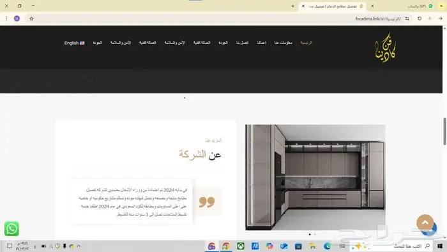
Task: Open the microphone tray icon
Action: pos(64,246)
